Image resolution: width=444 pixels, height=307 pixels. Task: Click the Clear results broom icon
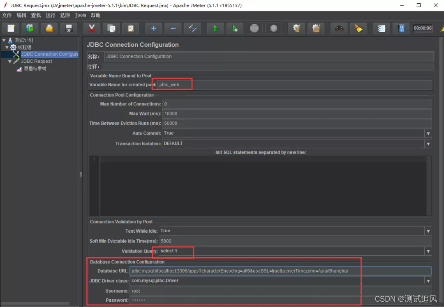click(296, 28)
